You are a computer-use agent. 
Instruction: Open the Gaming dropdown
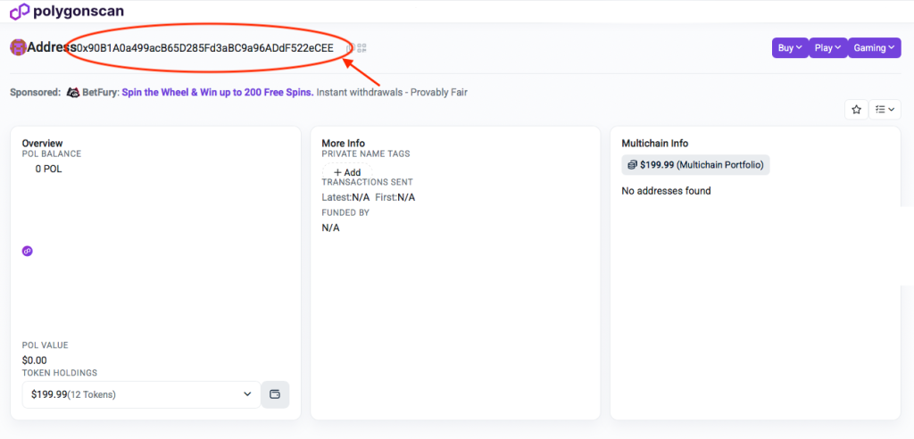875,48
